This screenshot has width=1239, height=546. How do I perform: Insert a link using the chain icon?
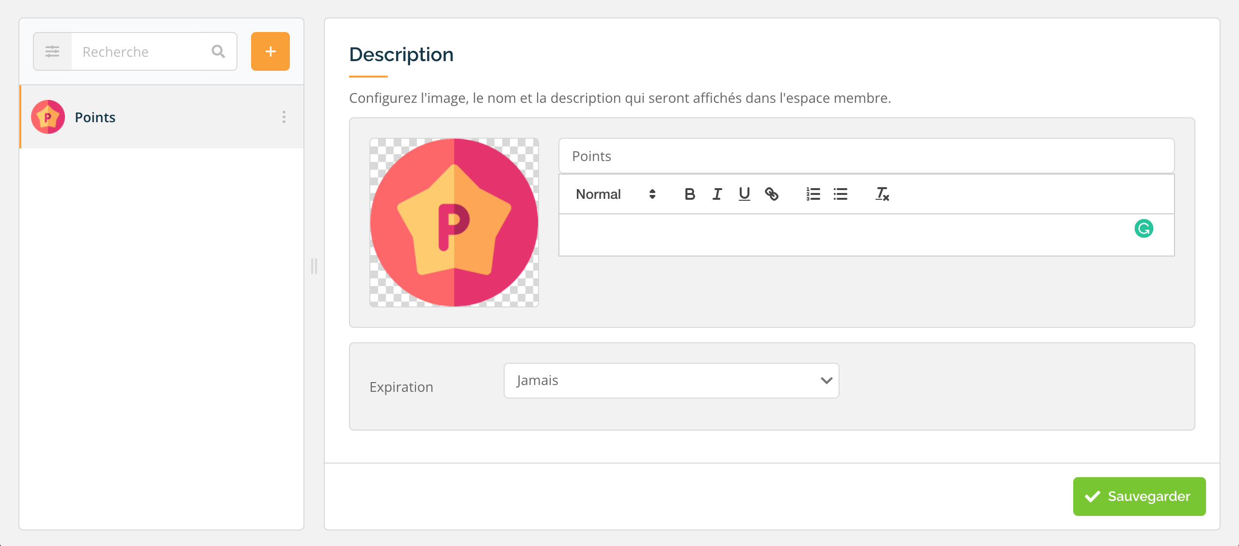771,194
